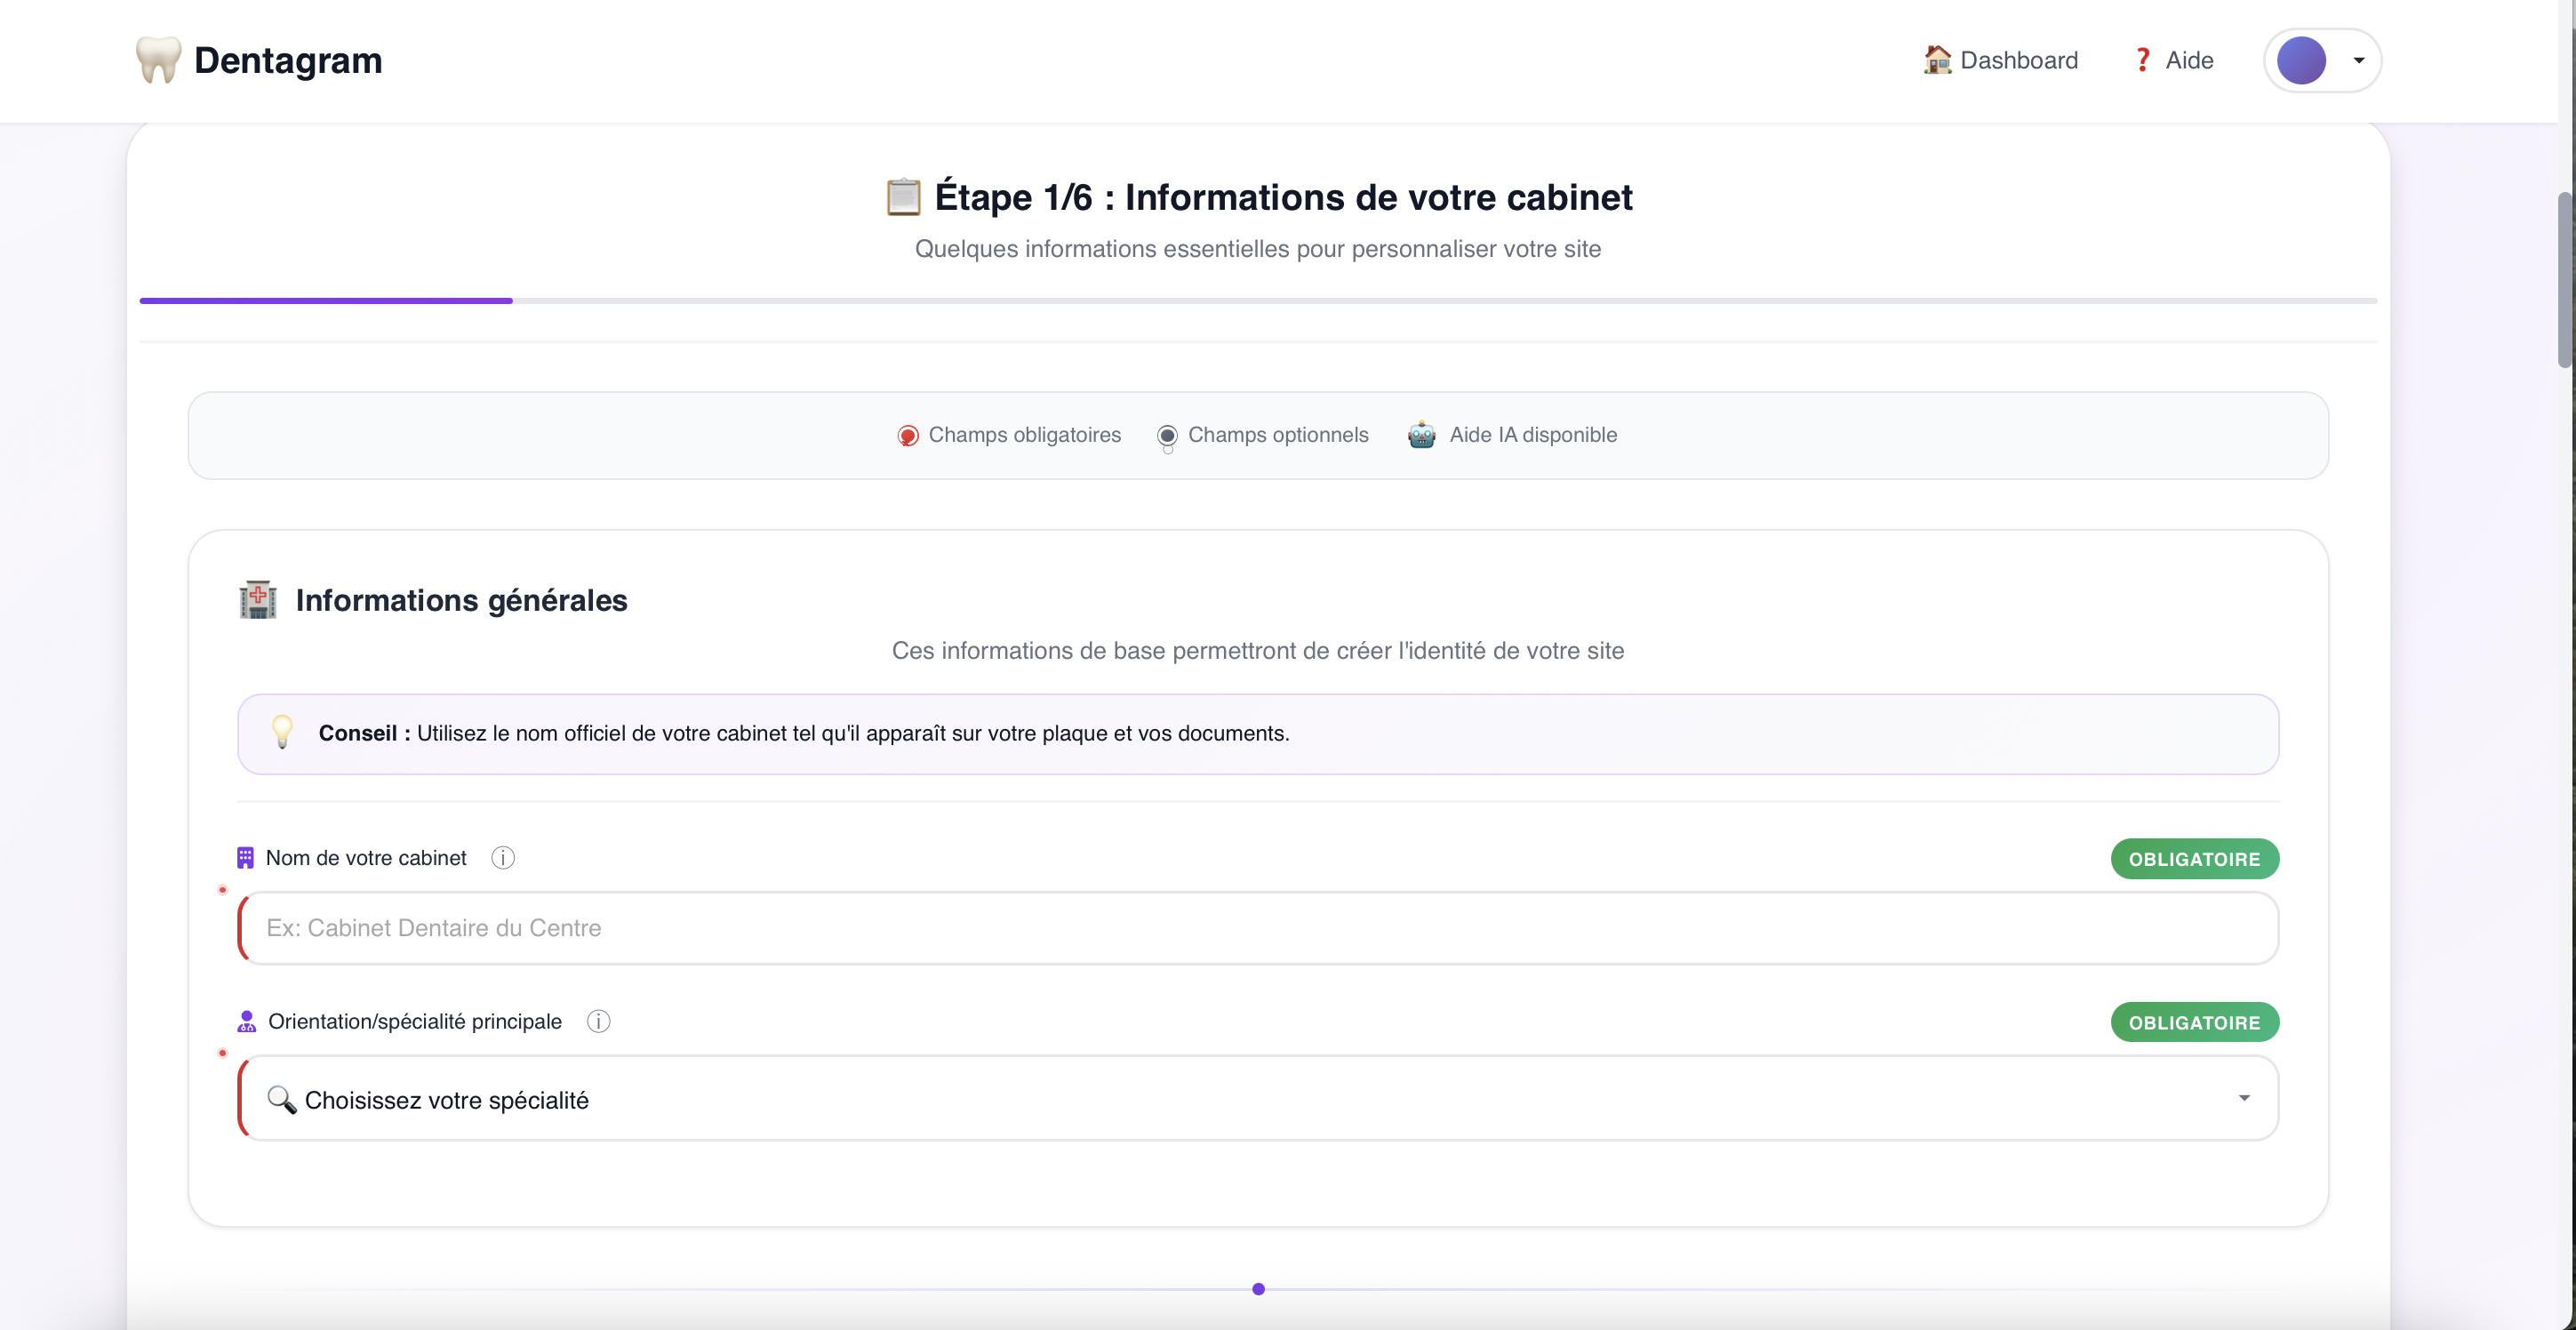Click the purple step progress bar
Viewport: 2576px width, 1330px height.
[x=326, y=300]
